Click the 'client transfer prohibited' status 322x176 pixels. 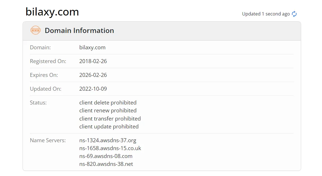point(110,119)
